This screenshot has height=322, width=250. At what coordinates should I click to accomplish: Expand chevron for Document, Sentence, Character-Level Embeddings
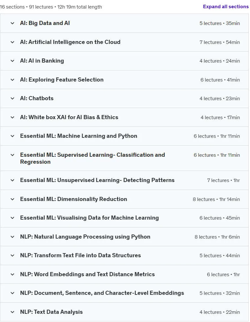tap(12, 293)
